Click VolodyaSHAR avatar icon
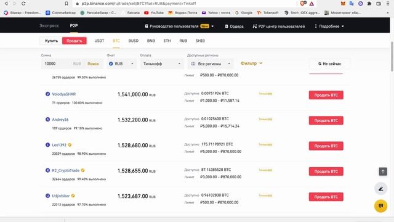This screenshot has height=222, width=394. (x=47, y=94)
